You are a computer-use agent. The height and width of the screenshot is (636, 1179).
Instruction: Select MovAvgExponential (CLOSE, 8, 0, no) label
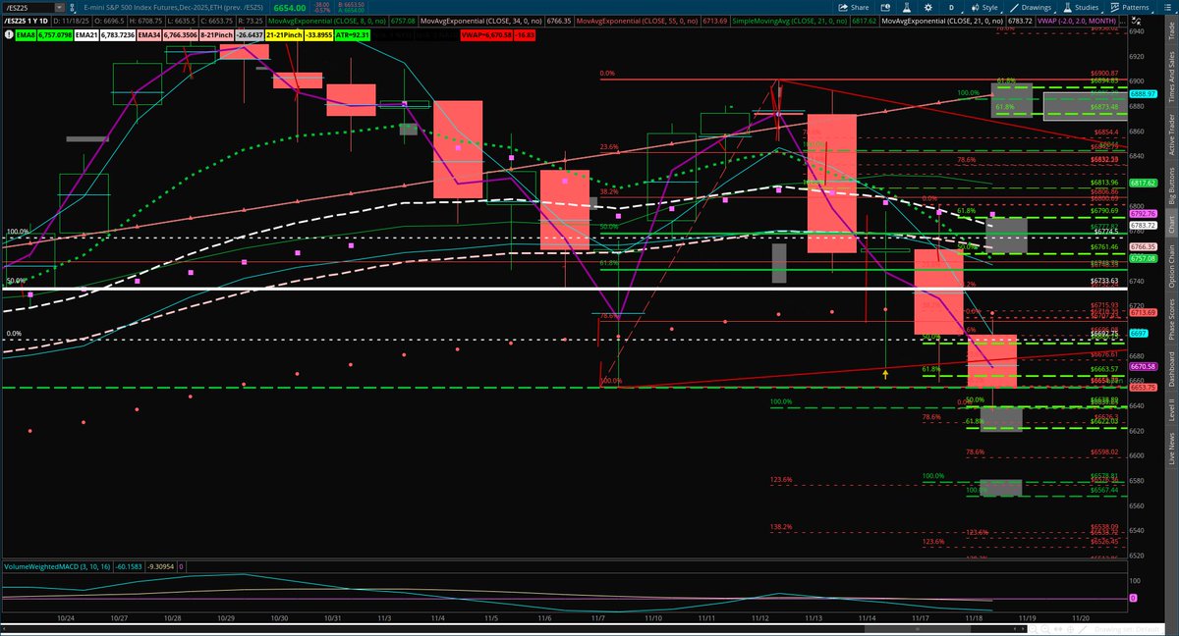click(x=326, y=21)
